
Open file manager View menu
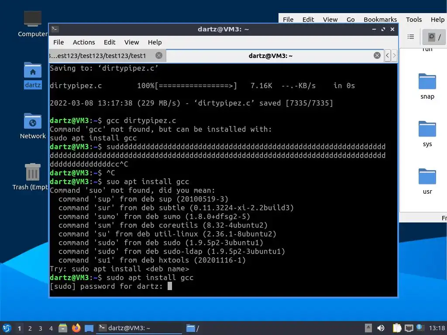click(330, 19)
